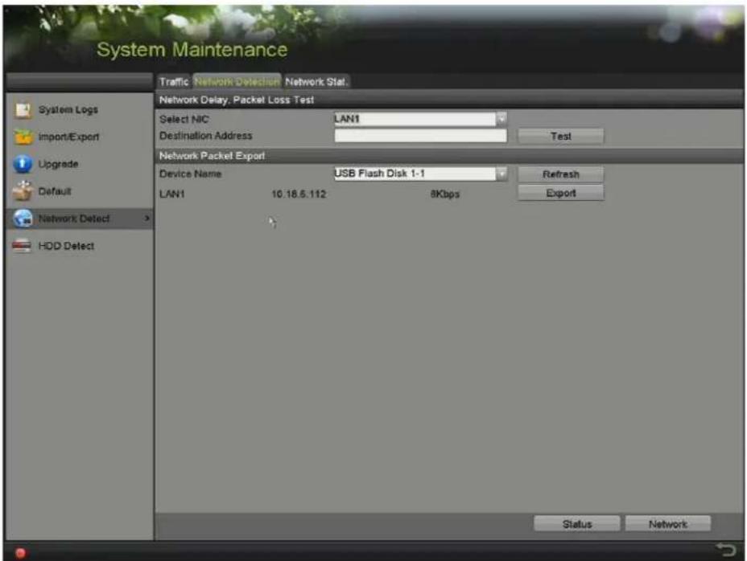Click the Test button
Image resolution: width=747 pixels, height=561 pixels.
pyautogui.click(x=561, y=137)
